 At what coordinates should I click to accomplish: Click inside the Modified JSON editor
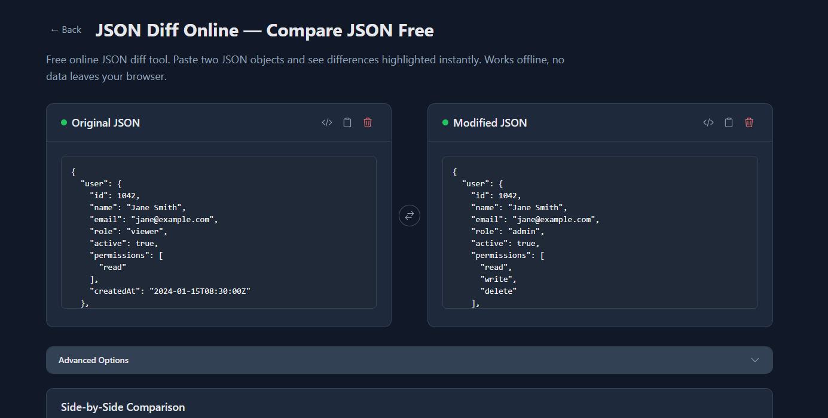600,233
